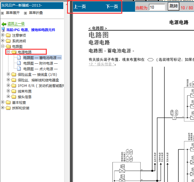The width and height of the screenshot is (194, 182).
Task: Click the document icon for 附件电源
Action: pyautogui.click(x=19, y=63)
